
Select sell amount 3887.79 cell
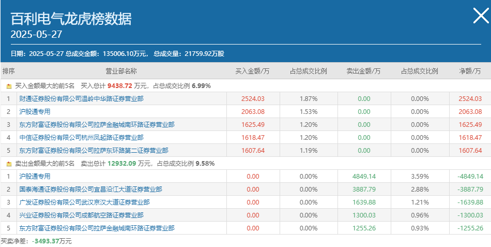tap(364, 190)
